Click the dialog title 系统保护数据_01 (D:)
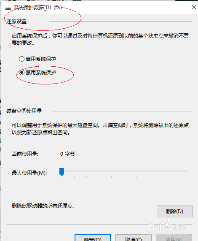The width and height of the screenshot is (198, 241). pos(38,7)
